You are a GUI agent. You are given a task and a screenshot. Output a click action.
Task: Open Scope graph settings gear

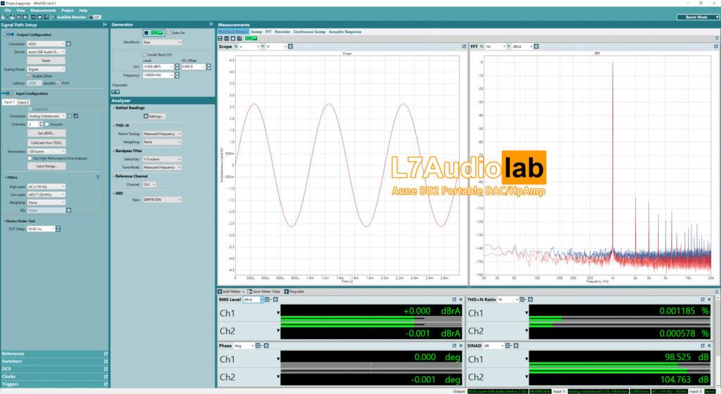pos(290,46)
